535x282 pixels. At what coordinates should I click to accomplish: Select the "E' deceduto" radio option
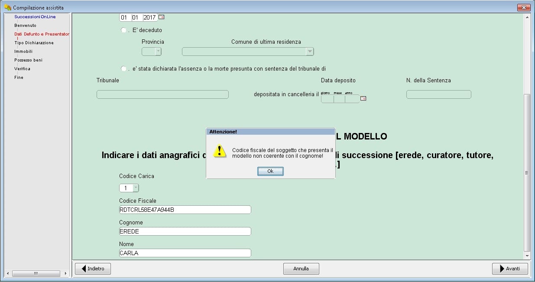[x=124, y=30]
